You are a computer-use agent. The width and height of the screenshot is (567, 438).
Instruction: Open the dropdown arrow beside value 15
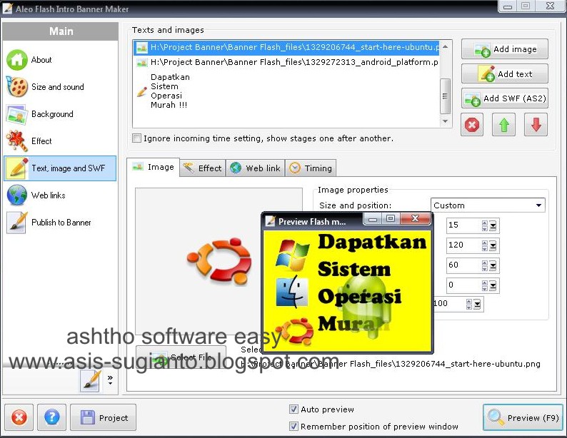pyautogui.click(x=493, y=225)
